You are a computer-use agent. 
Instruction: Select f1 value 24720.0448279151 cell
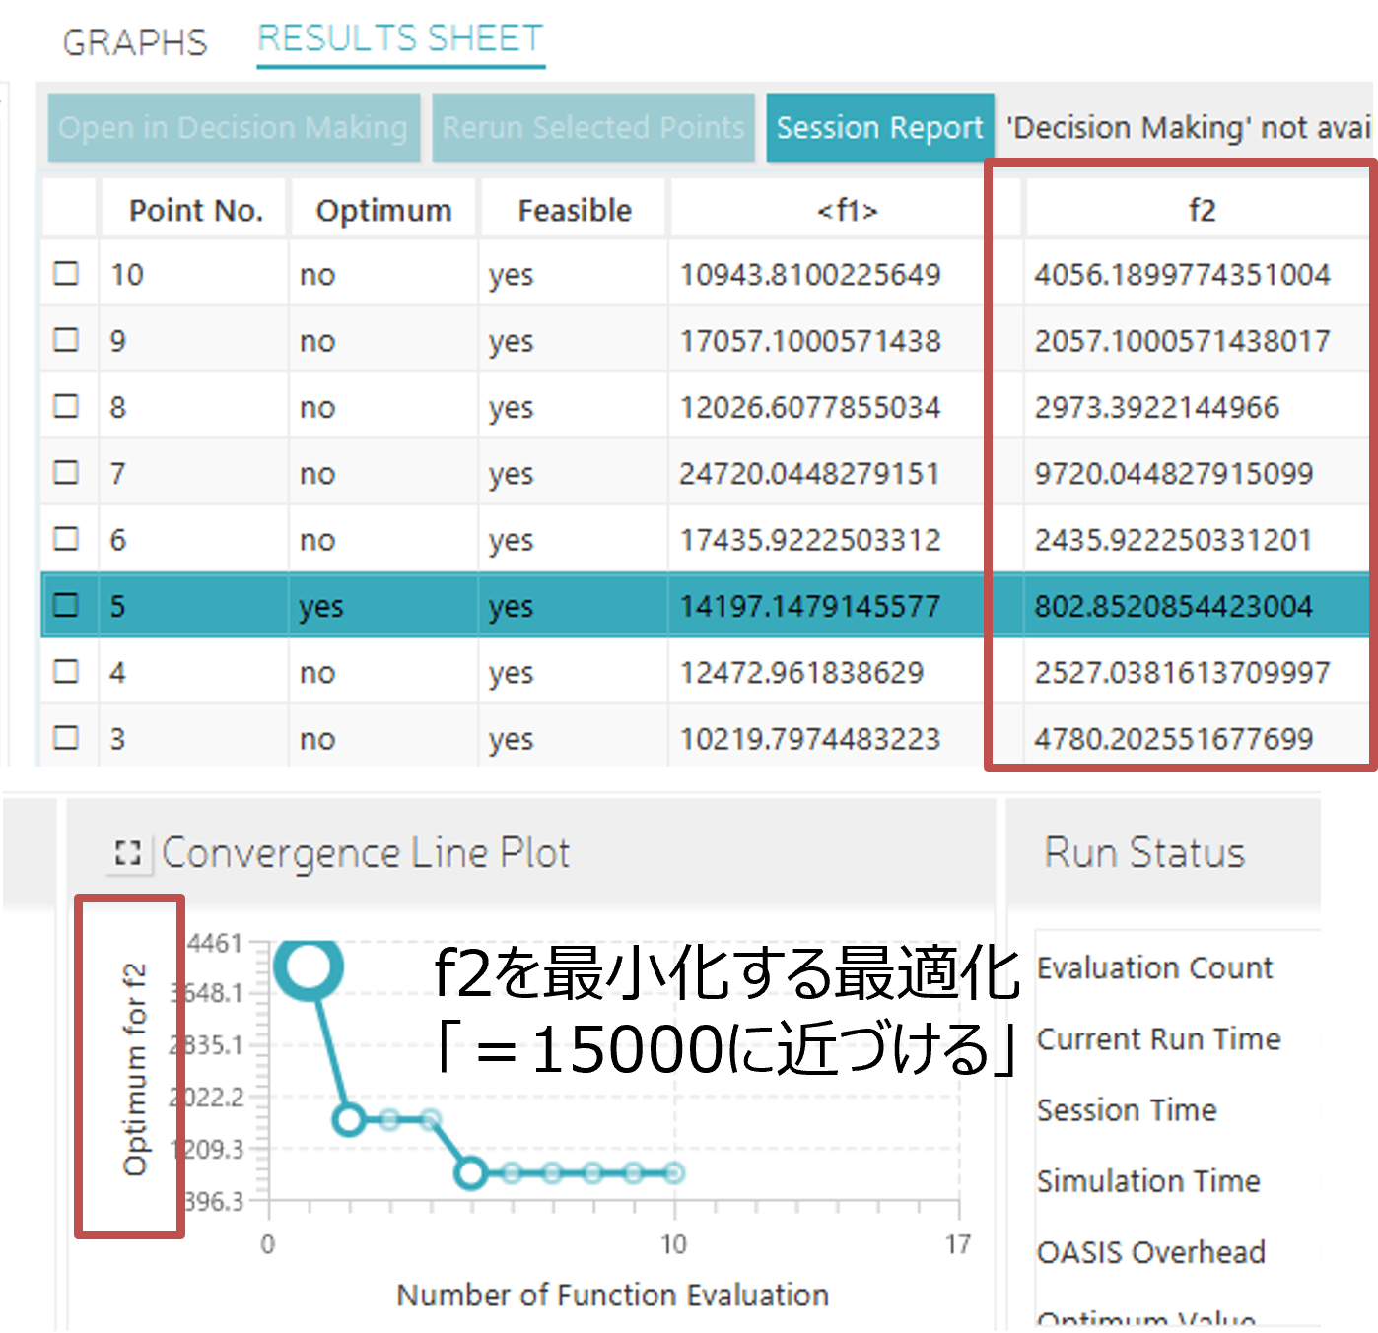point(808,474)
